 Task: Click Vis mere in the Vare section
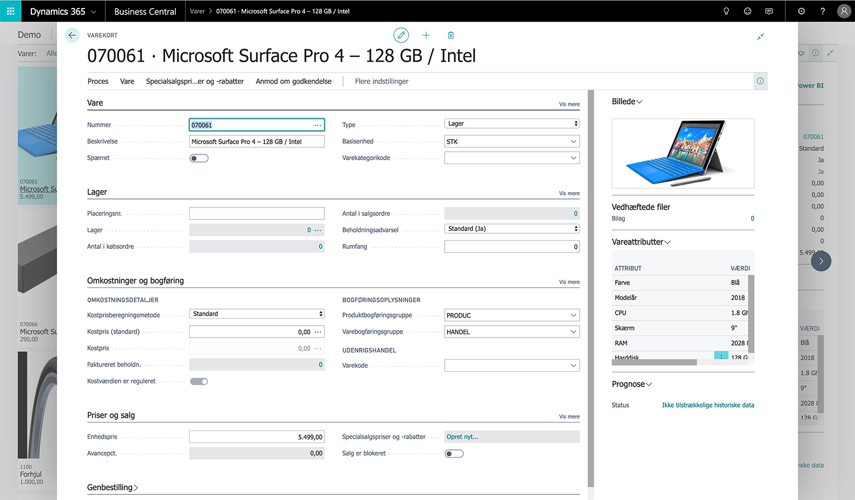pos(569,104)
